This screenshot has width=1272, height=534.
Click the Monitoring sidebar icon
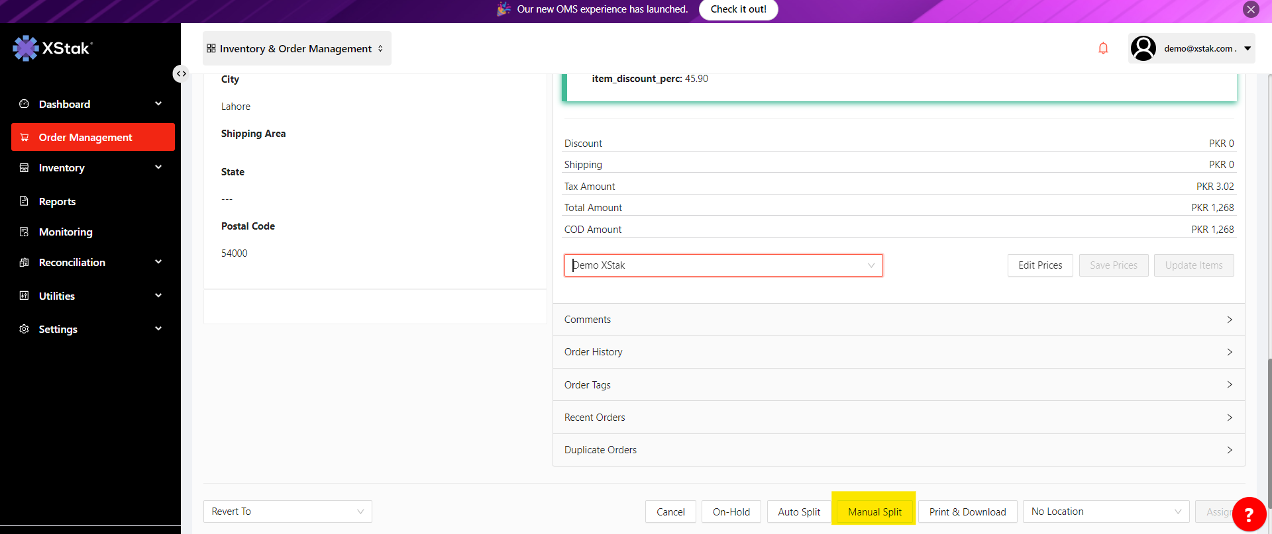coord(25,232)
